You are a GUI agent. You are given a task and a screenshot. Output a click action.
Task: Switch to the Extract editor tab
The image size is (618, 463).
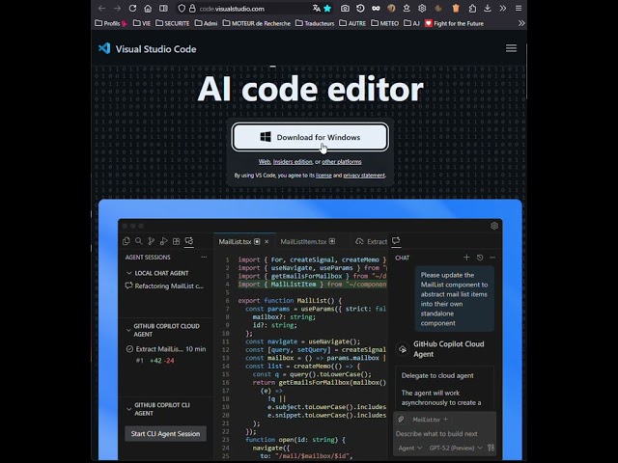(371, 241)
